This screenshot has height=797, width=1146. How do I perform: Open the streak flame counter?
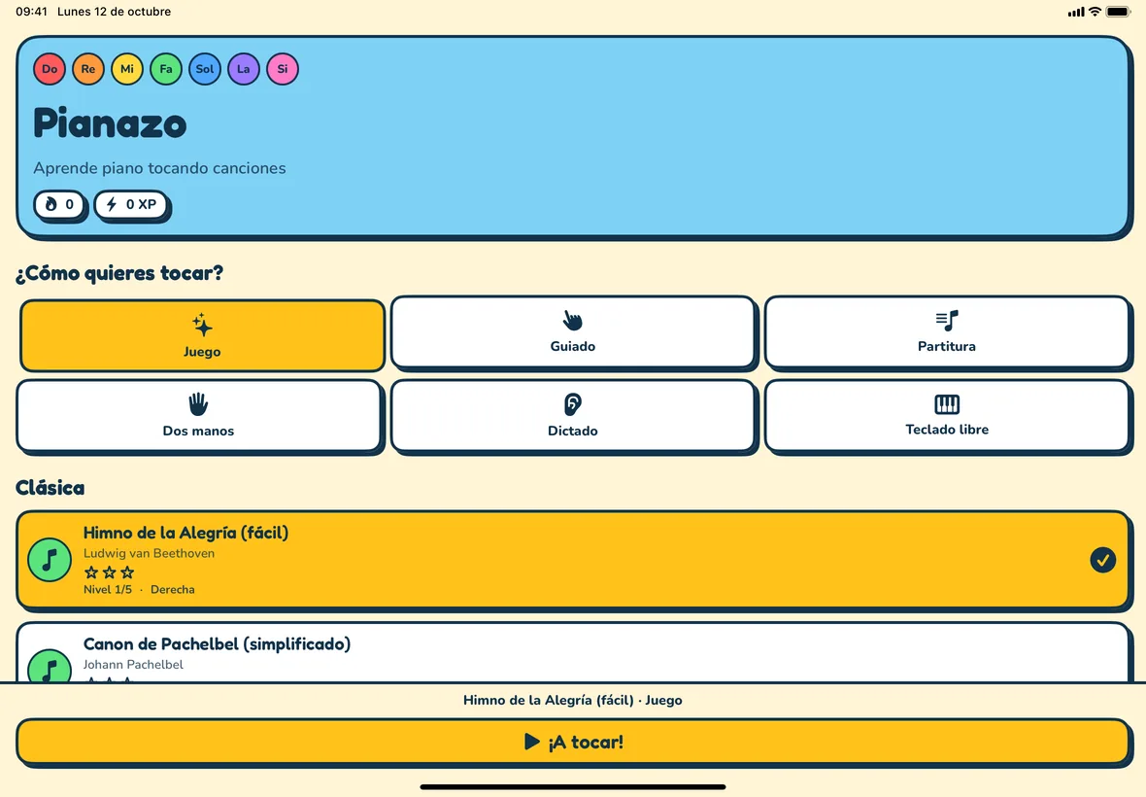59,205
